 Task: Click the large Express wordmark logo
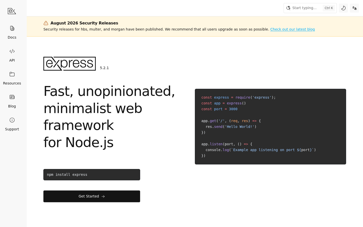[70, 64]
